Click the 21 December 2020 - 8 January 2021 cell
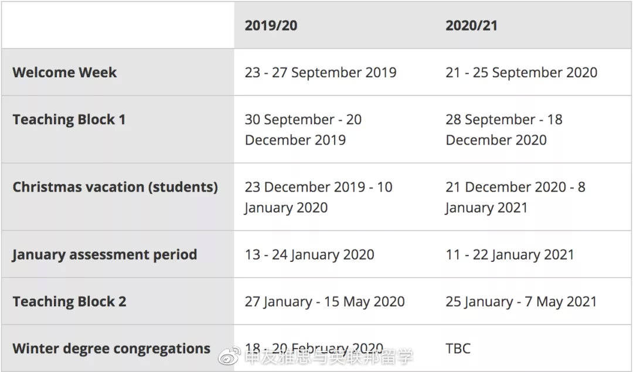 515,197
